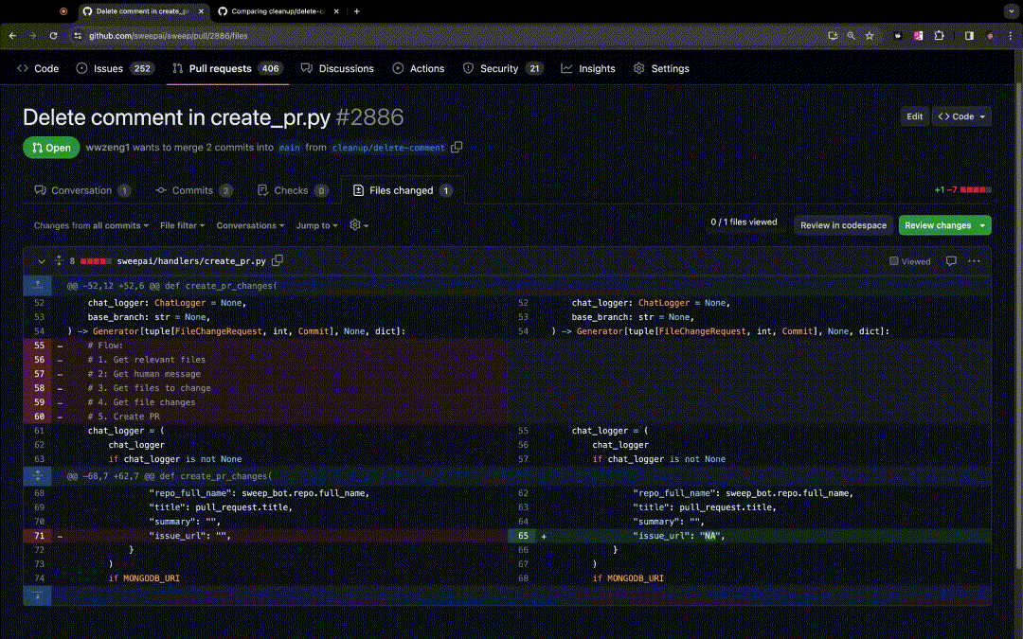Click main base branch link

[290, 148]
